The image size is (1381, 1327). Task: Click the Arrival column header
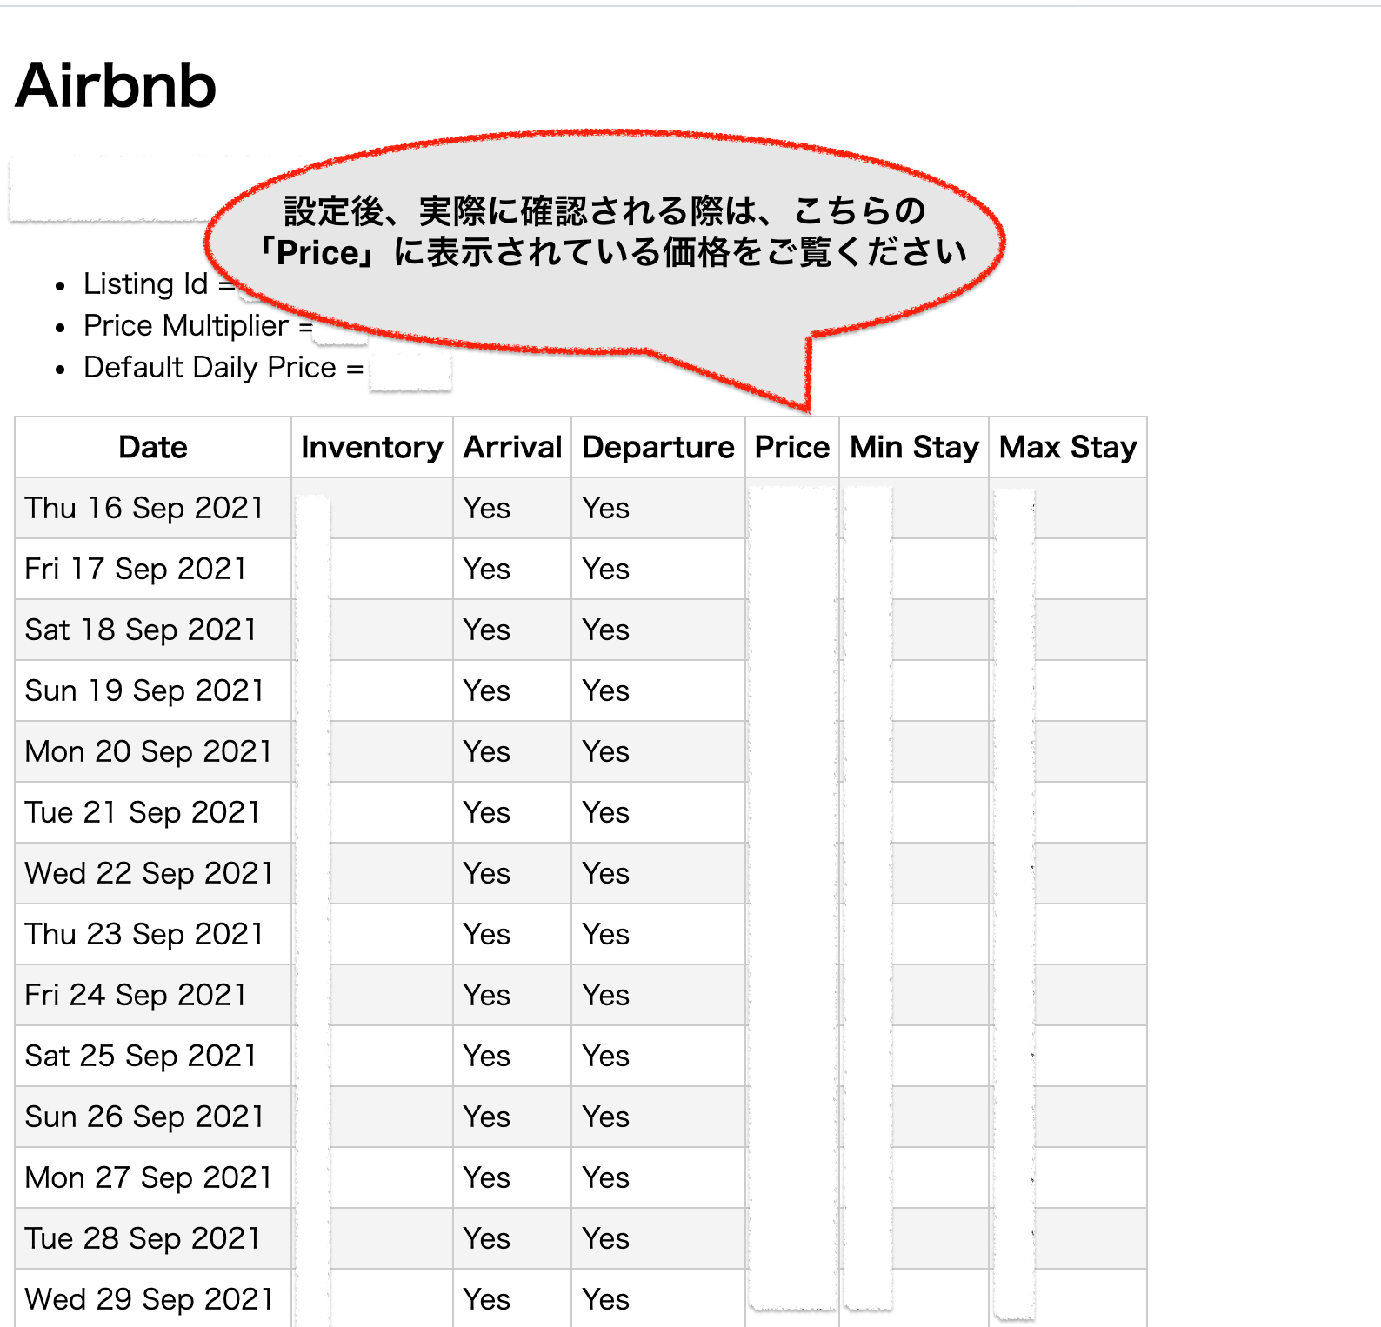tap(512, 447)
